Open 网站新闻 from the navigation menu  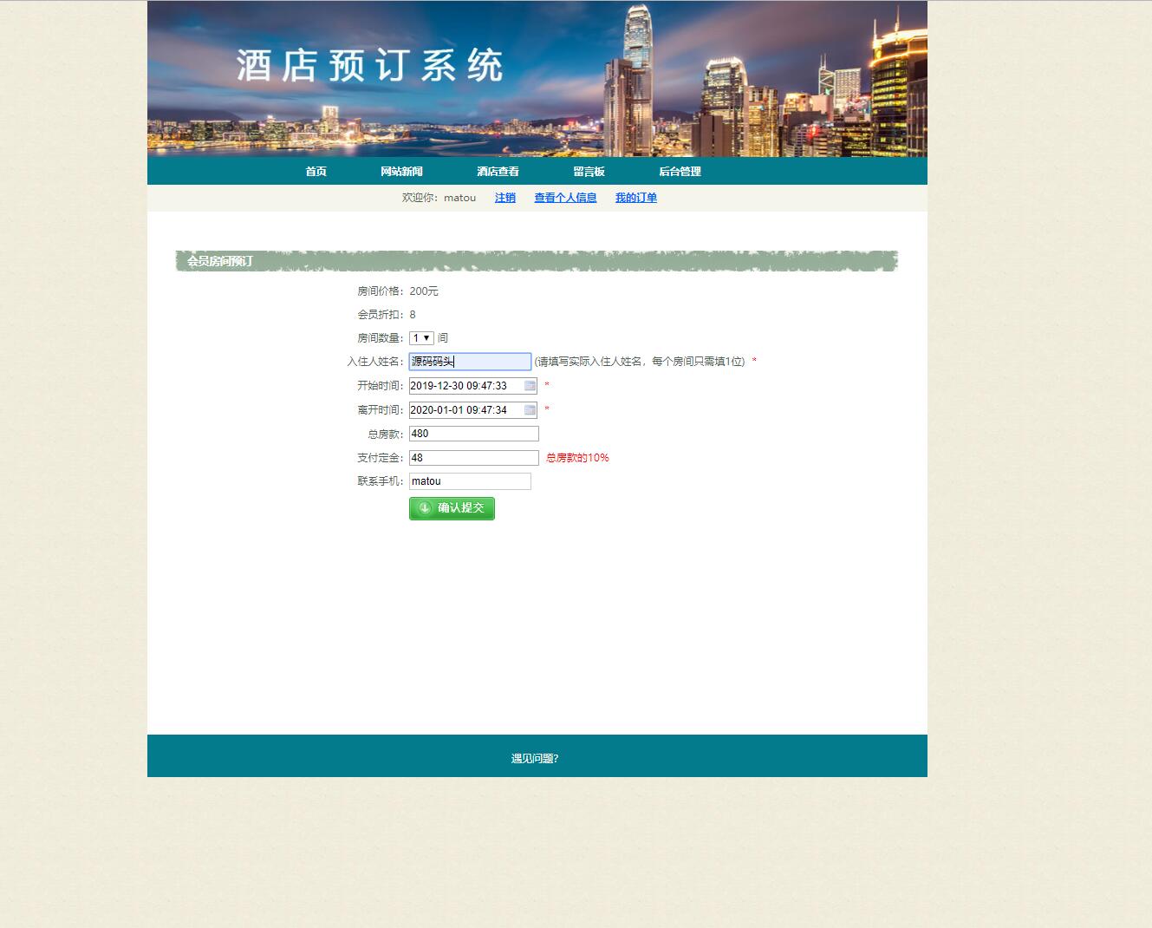(400, 171)
